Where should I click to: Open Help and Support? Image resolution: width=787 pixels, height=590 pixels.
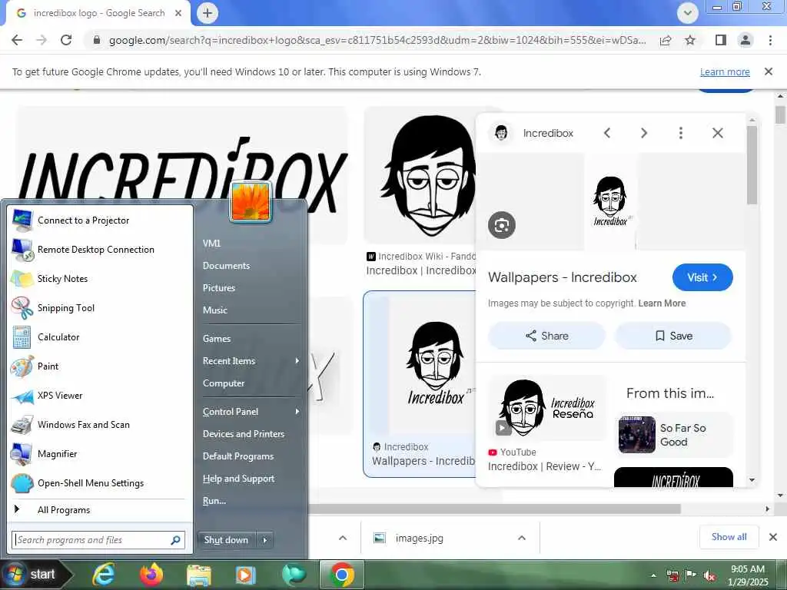coord(238,479)
